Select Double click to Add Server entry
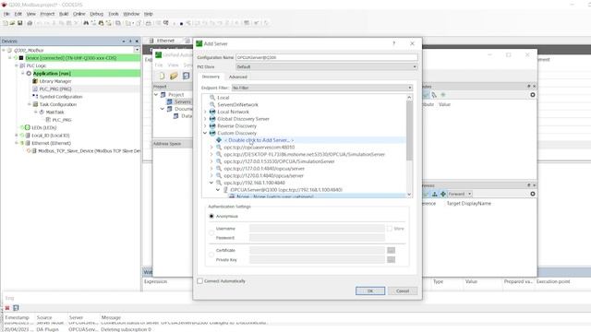This screenshot has width=591, height=332. 259,140
